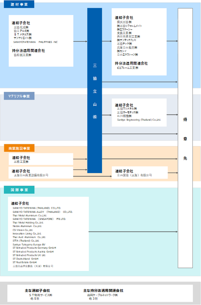Click 三精工業㈱ in commercial facilities box
Image resolution: width=201 pixels, height=305 pixels.
(x=21, y=162)
